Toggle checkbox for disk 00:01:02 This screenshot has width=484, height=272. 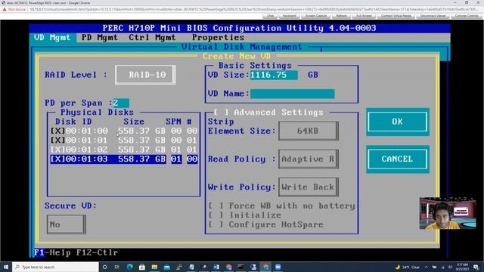[x=57, y=150]
